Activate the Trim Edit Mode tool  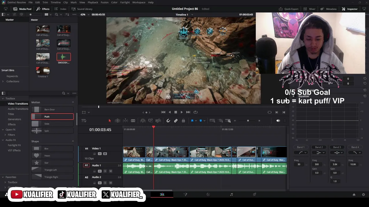point(118,121)
